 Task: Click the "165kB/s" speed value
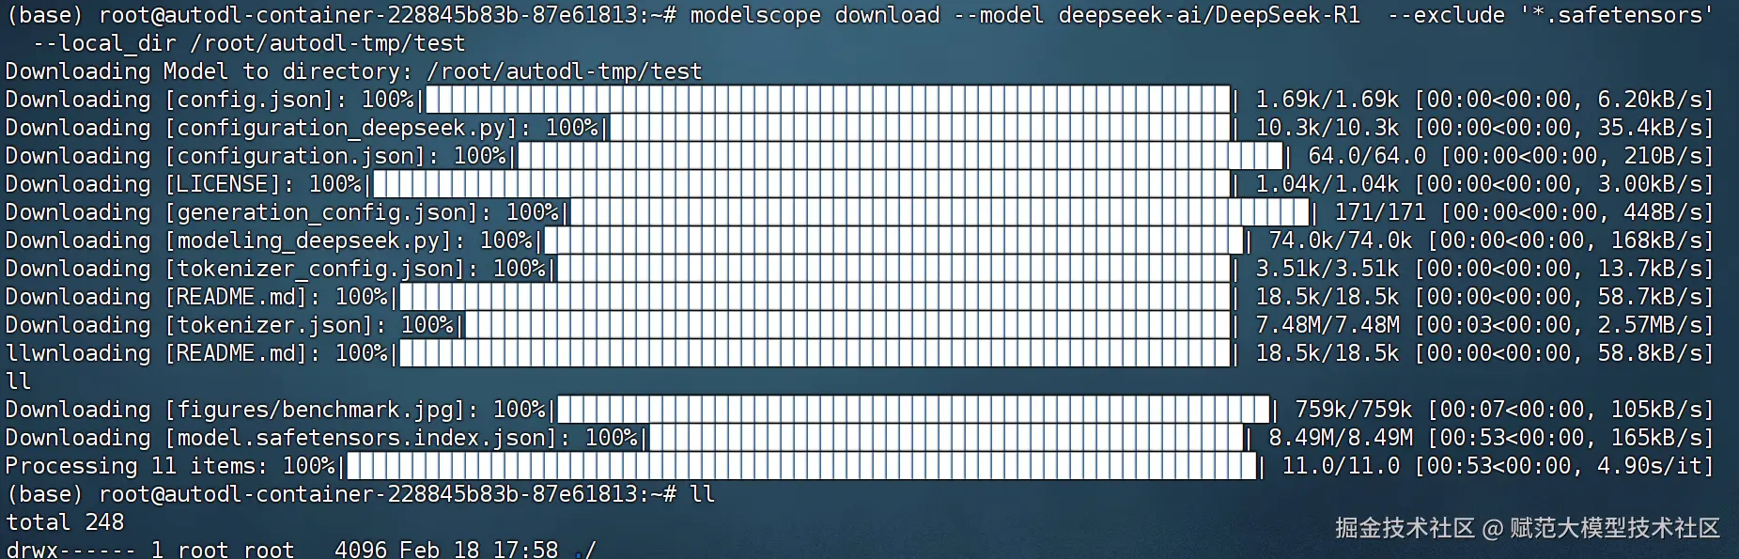coord(1656,438)
